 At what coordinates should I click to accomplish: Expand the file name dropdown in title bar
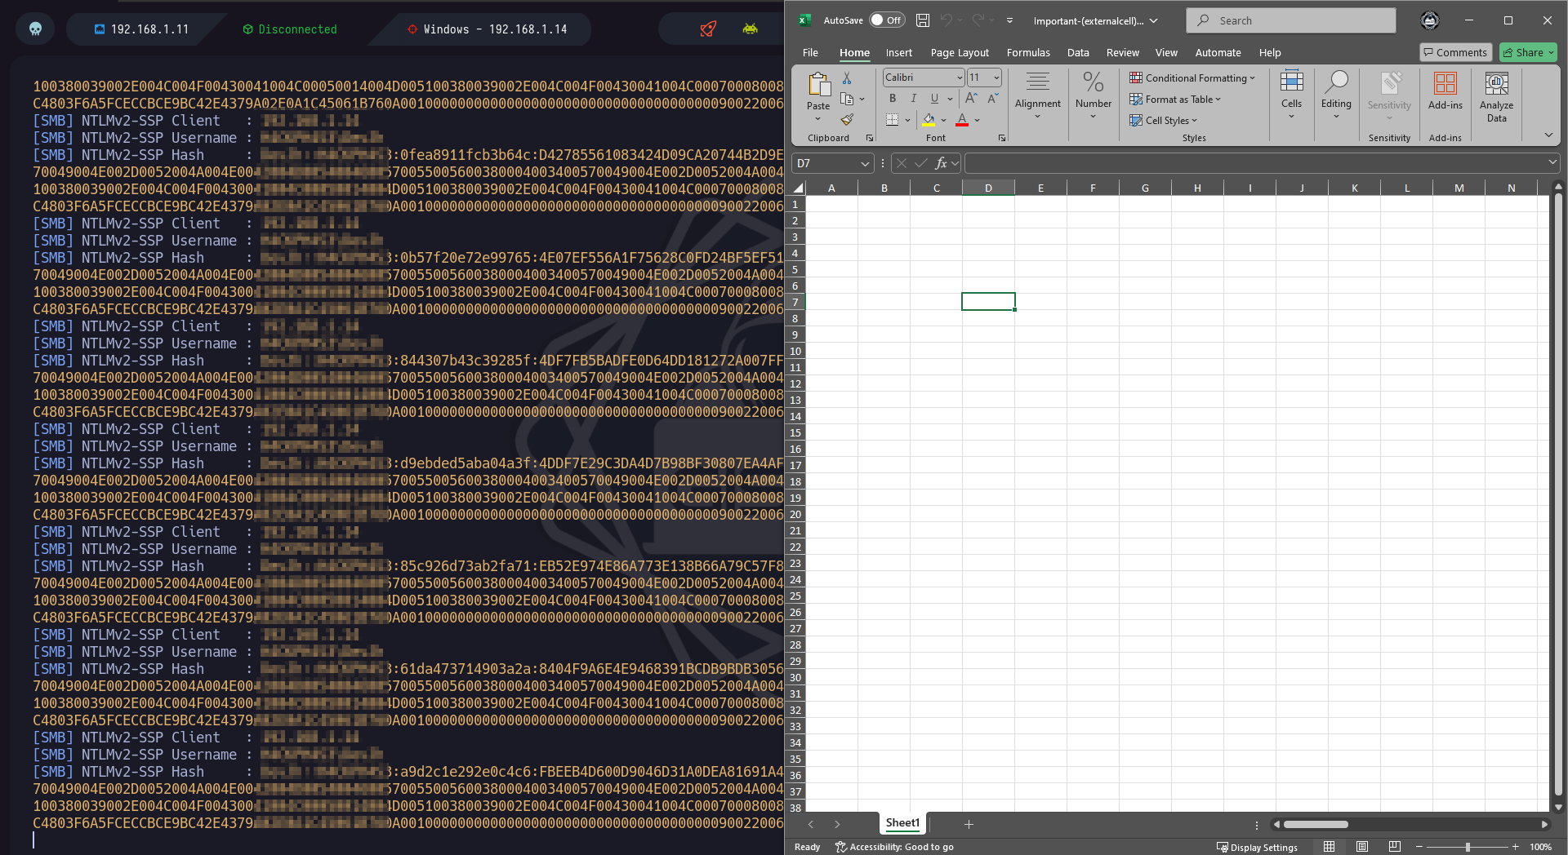tap(1154, 20)
